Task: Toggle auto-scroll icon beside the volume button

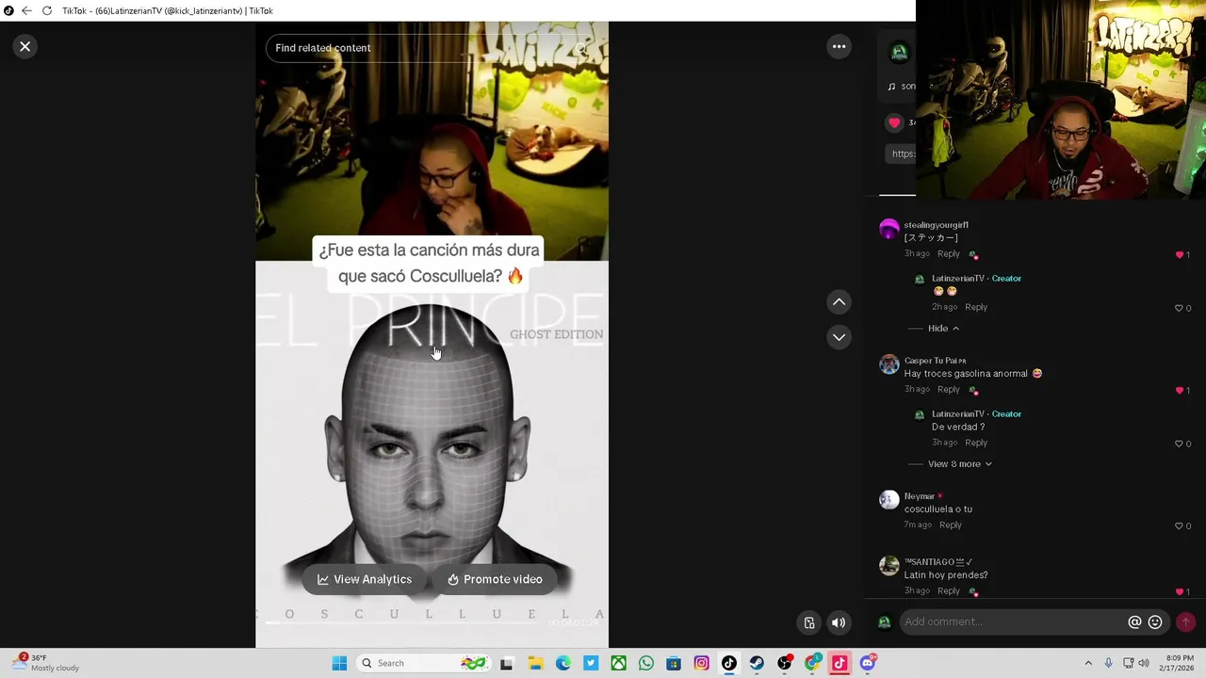Action: pos(809,622)
